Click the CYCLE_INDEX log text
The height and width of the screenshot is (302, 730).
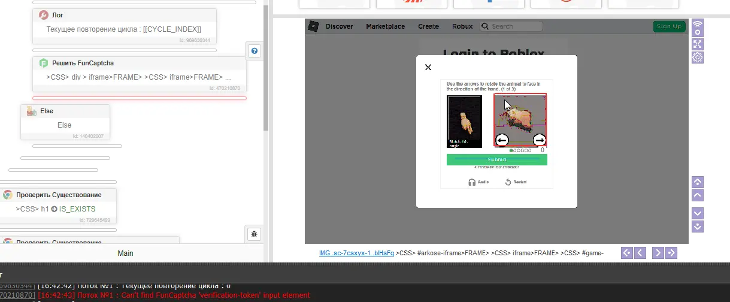124,29
